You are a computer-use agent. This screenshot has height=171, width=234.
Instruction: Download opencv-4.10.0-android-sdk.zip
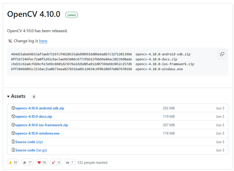pyautogui.click(x=40, y=108)
